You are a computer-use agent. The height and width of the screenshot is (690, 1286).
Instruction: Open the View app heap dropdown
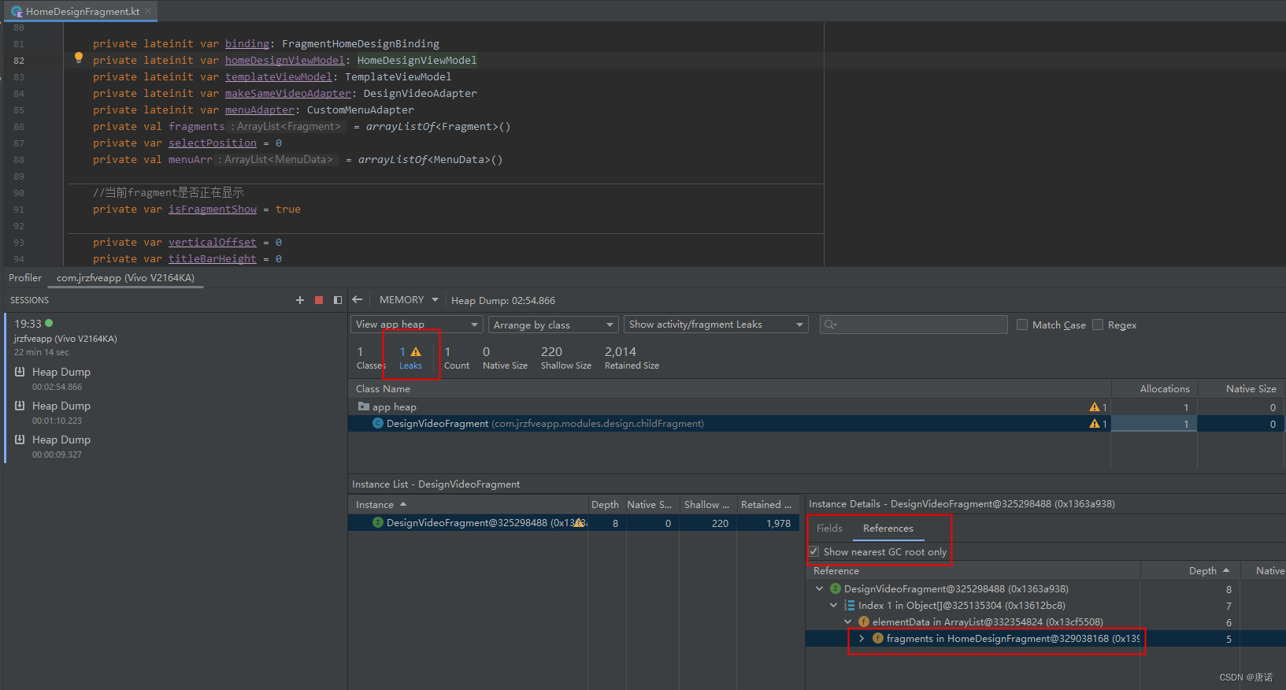[x=417, y=325]
